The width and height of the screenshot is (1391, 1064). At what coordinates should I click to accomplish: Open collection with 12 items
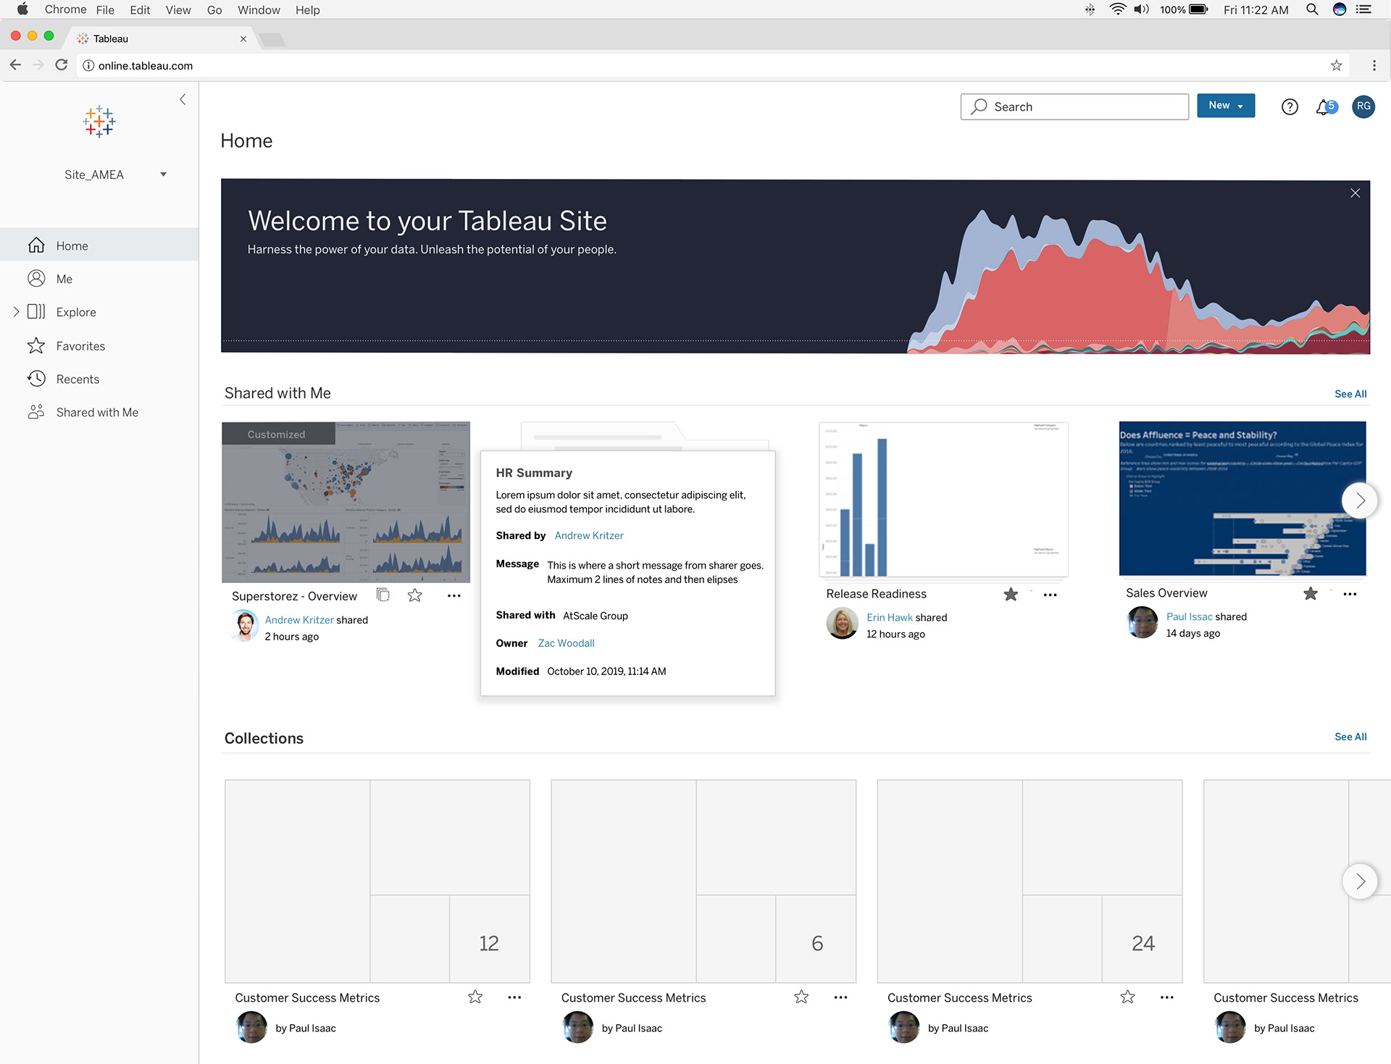377,881
